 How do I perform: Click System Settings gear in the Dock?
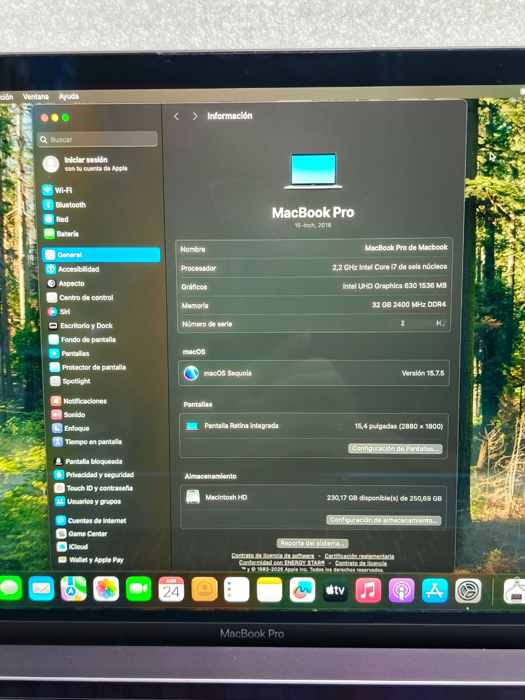(x=468, y=591)
